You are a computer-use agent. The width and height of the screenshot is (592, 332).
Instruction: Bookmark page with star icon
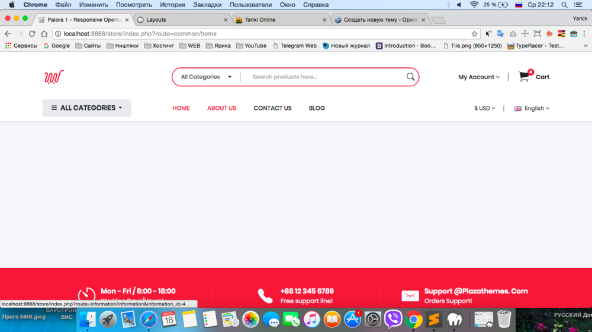(474, 34)
